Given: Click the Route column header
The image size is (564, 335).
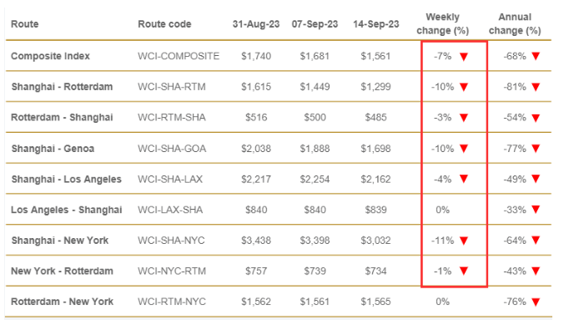Looking at the screenshot, I should point(24,24).
